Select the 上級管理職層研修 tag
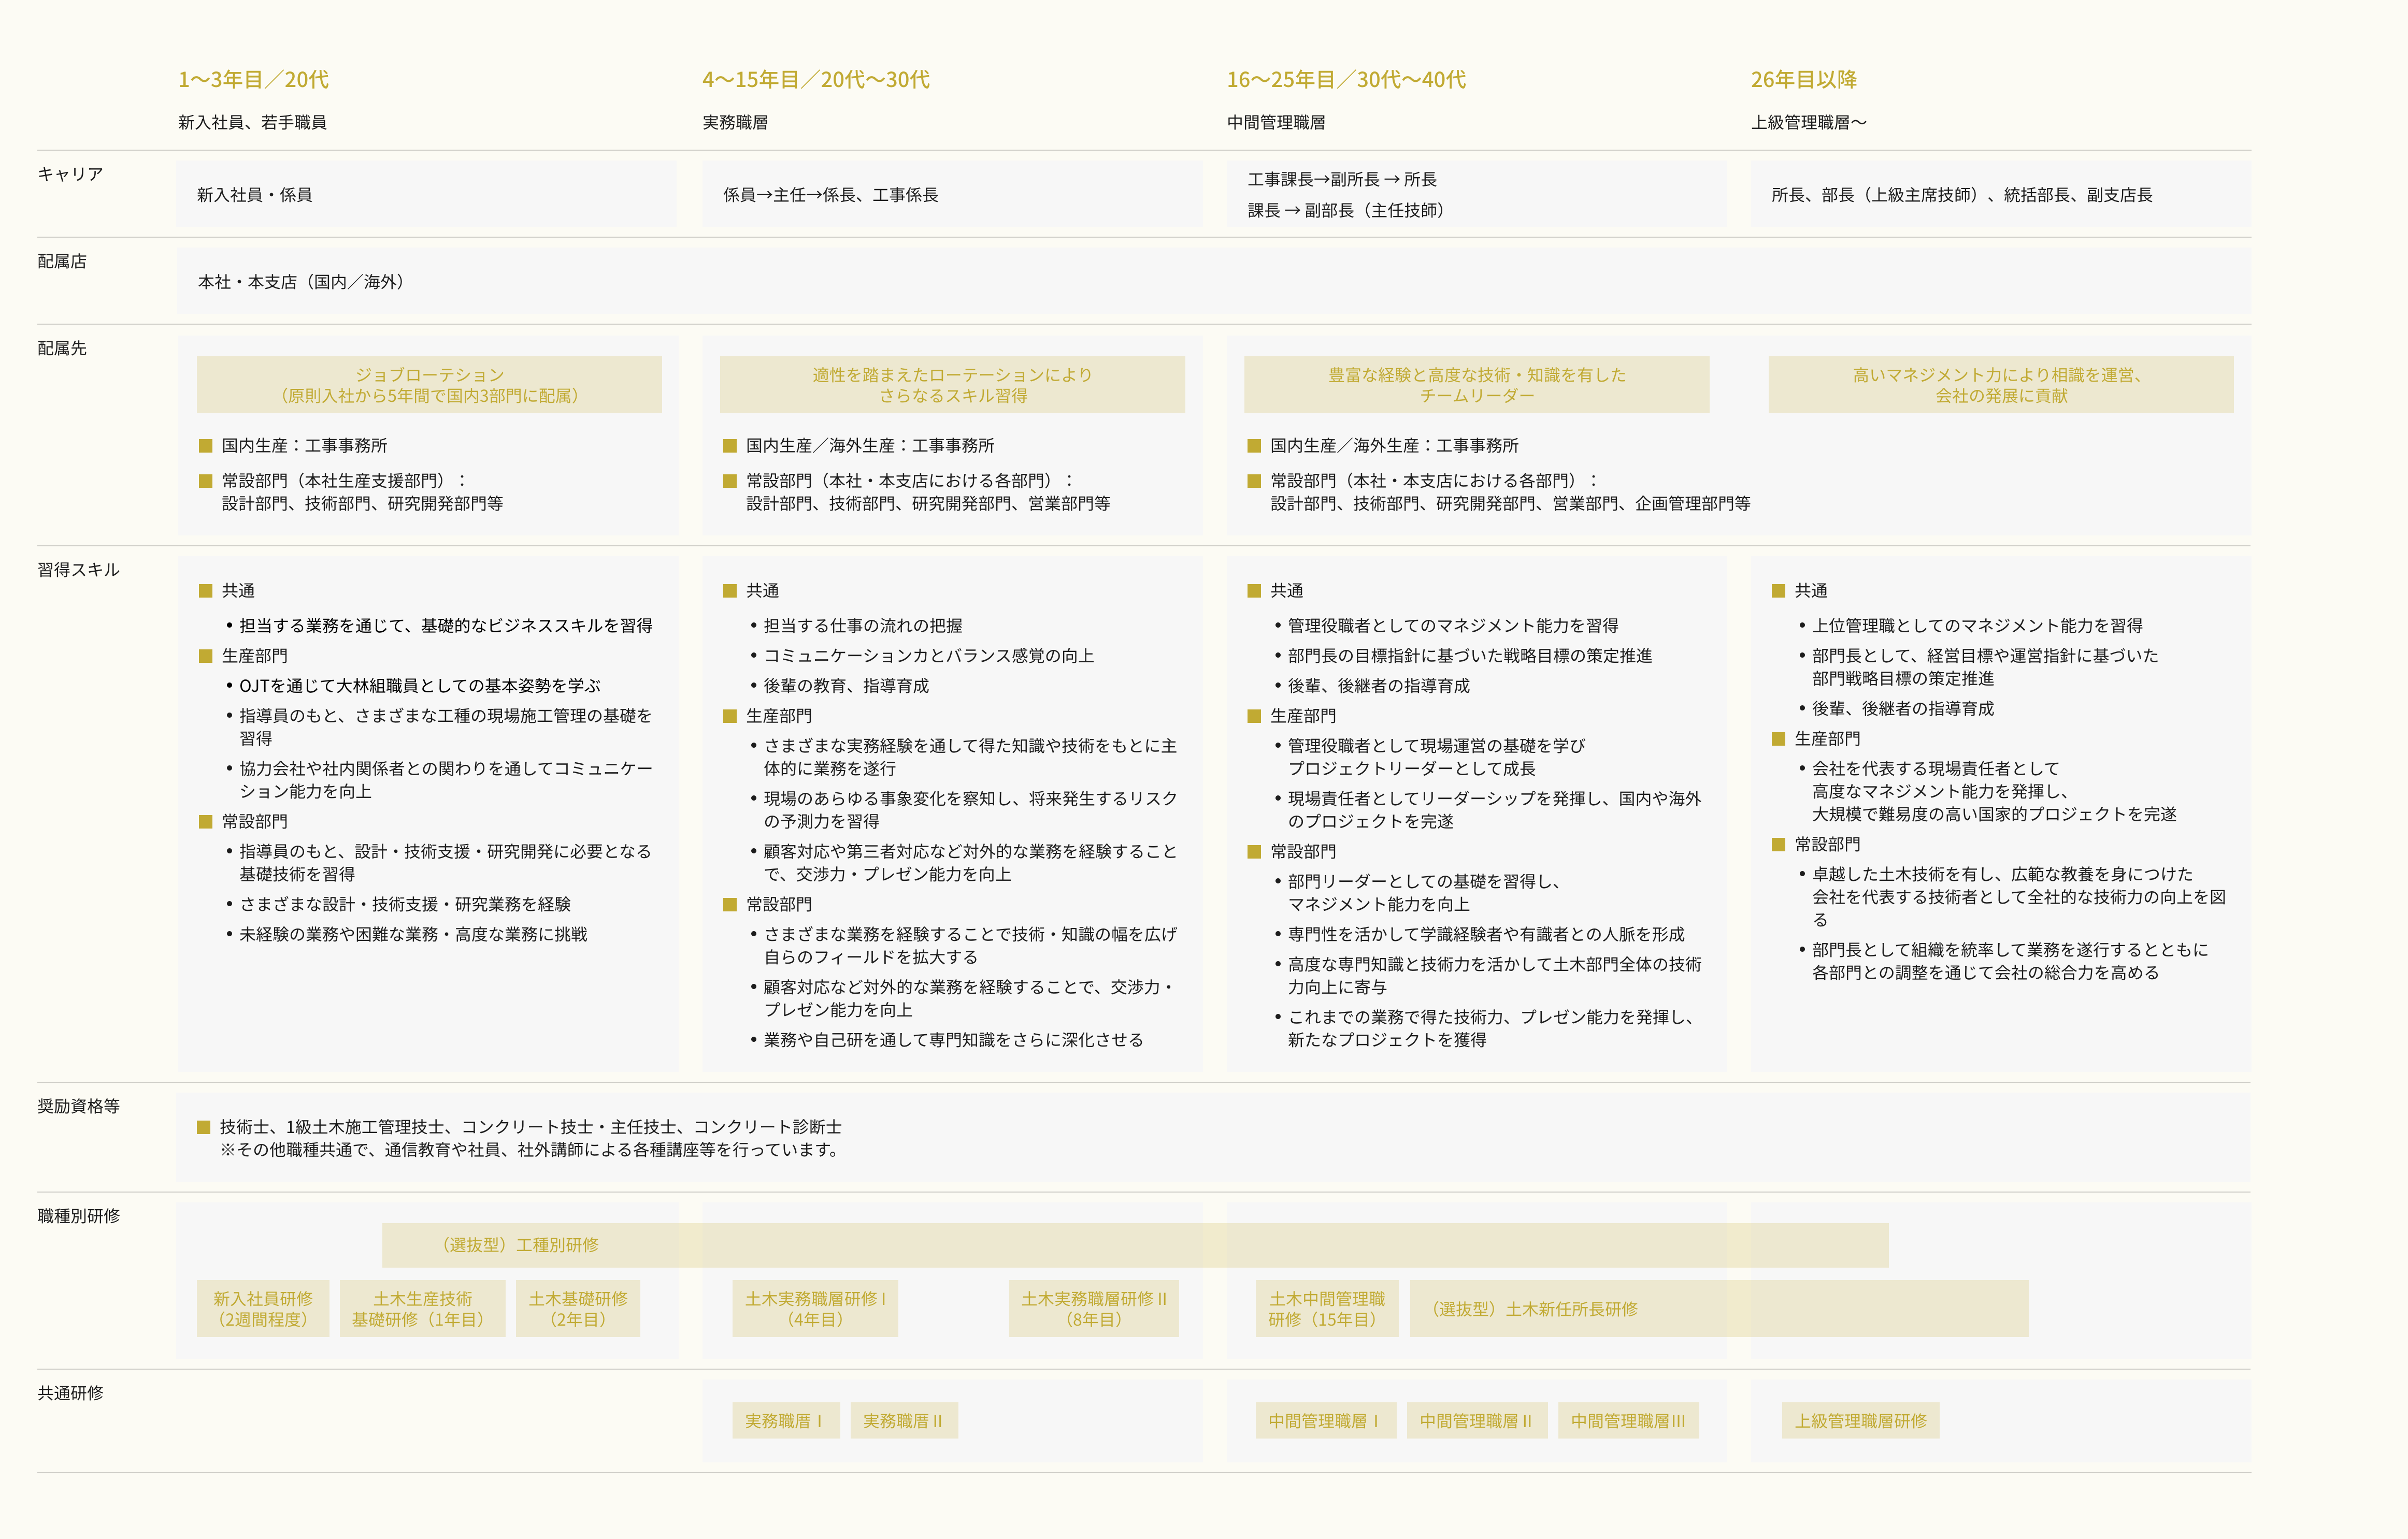 pos(1860,1420)
